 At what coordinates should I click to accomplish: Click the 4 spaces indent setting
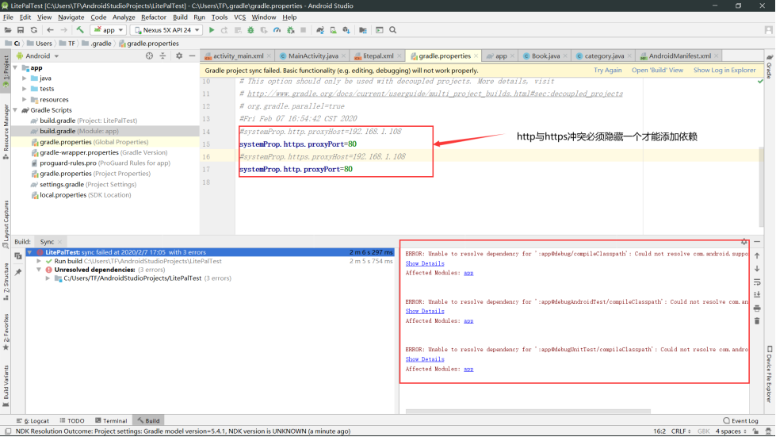click(x=731, y=431)
